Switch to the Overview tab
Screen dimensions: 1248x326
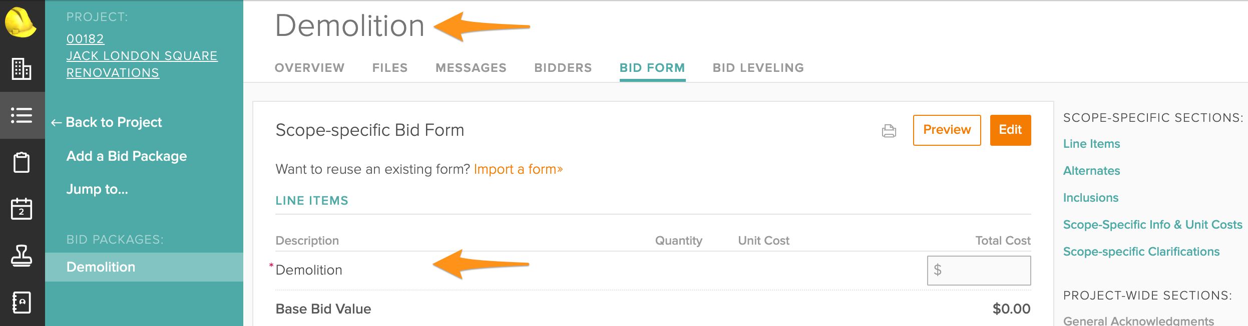[x=309, y=68]
